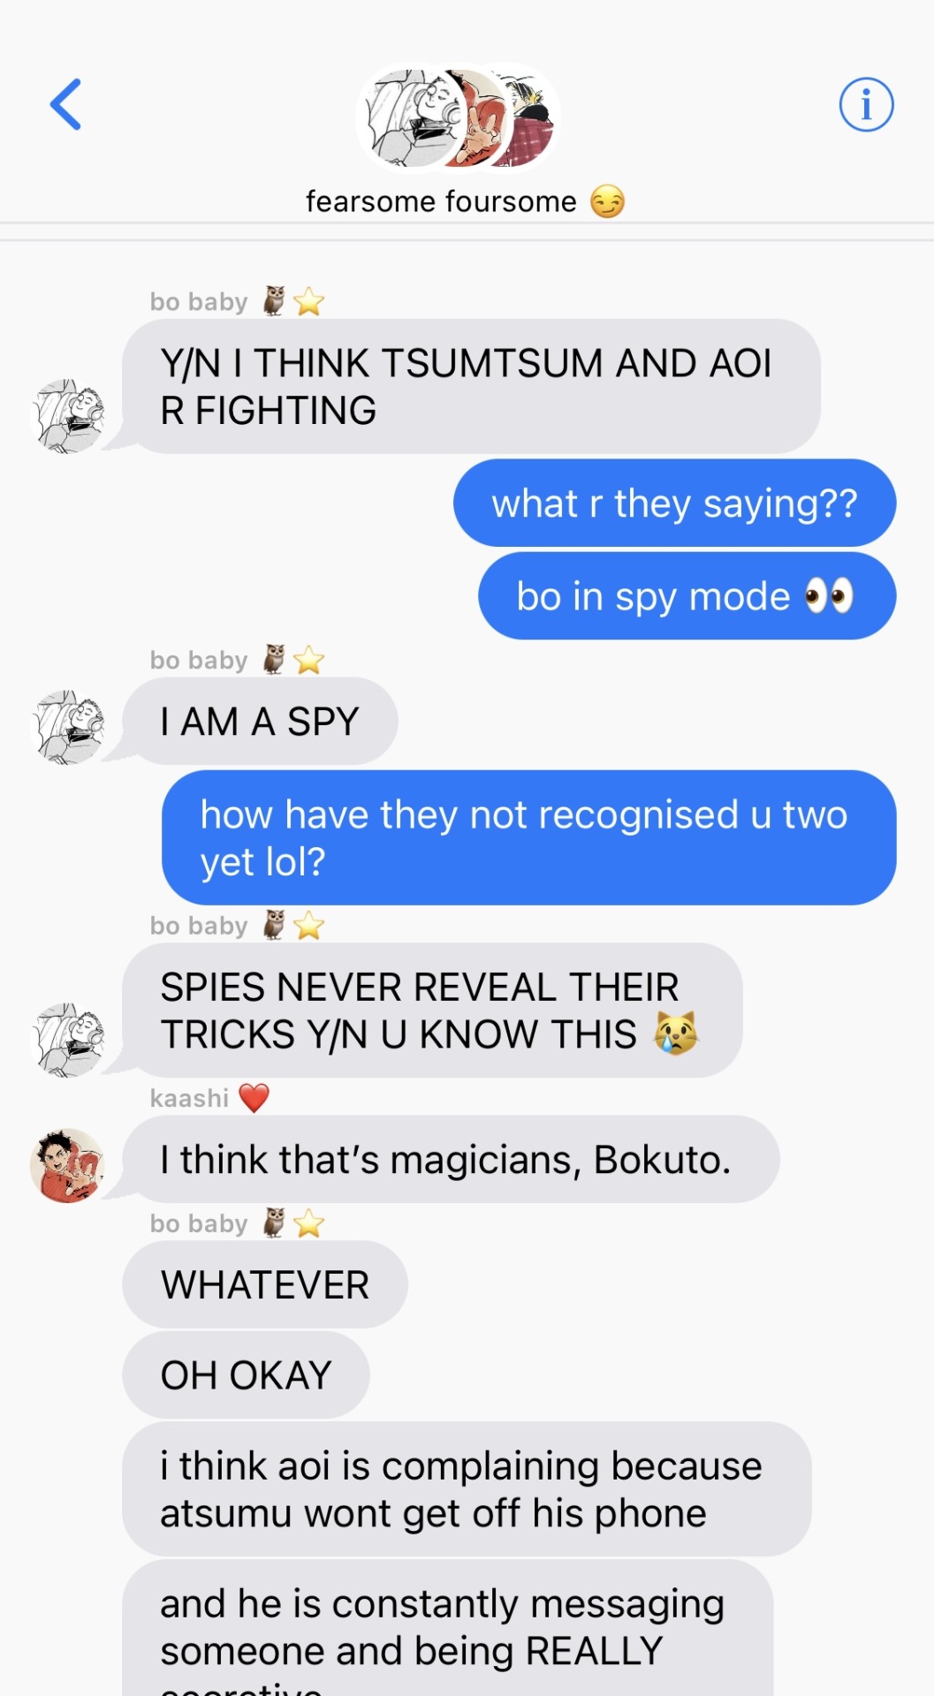This screenshot has height=1696, width=934.
Task: Open the group avatar cluster at top
Action: click(458, 118)
